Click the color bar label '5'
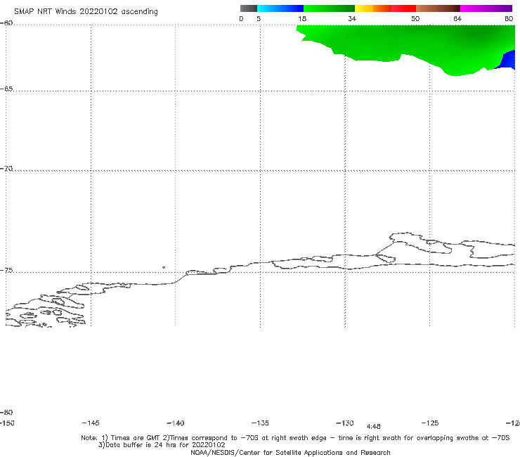520x457 pixels. 259,19
